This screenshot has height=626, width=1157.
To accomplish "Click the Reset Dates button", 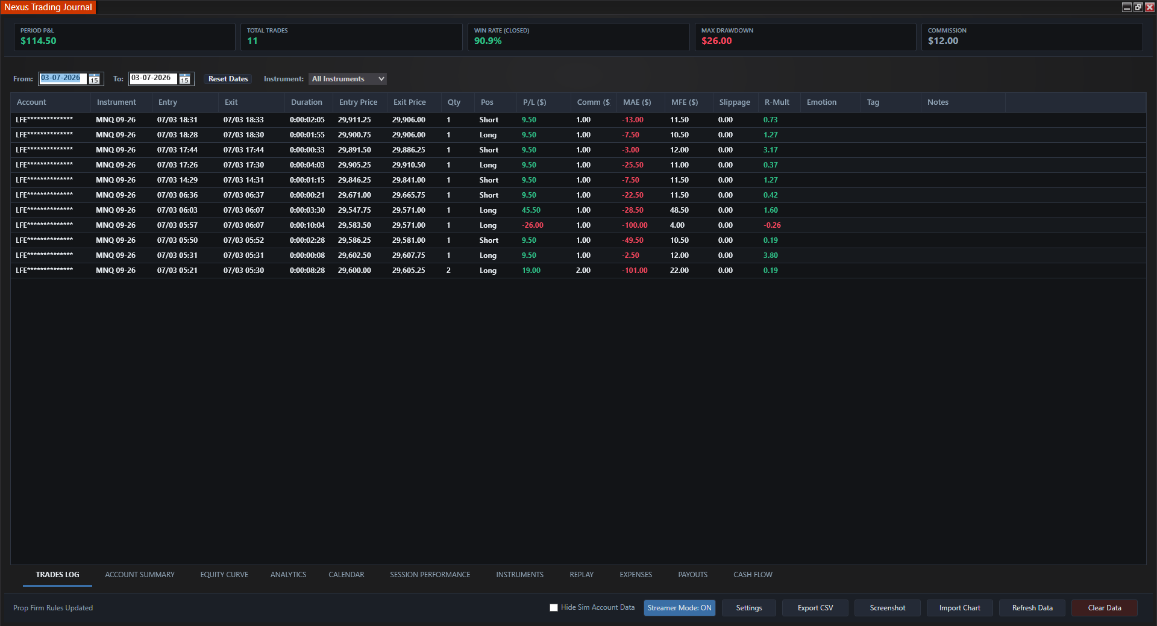I will pyautogui.click(x=228, y=79).
